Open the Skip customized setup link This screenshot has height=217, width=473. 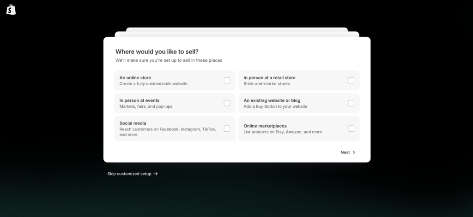coord(129,174)
